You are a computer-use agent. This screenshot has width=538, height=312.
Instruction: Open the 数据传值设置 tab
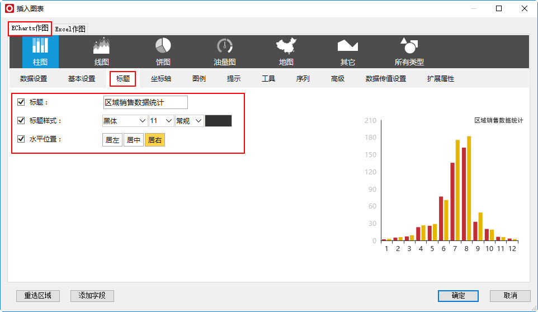[x=386, y=78]
